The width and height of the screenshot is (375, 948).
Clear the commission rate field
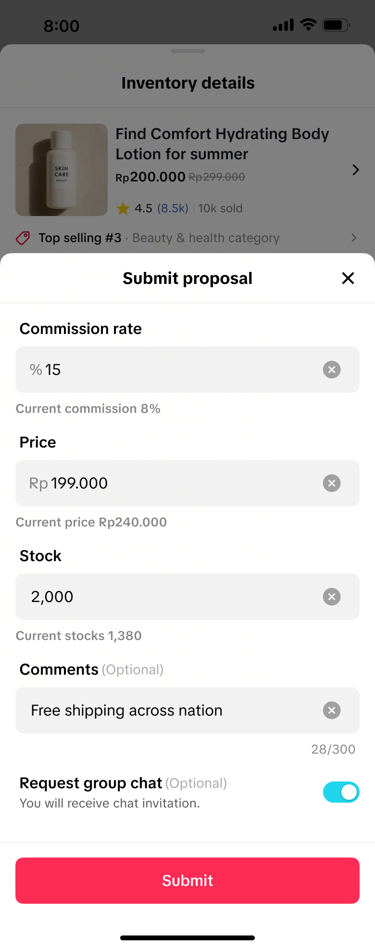tap(332, 370)
